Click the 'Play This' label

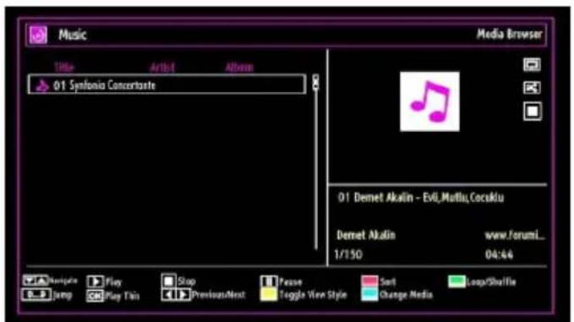pyautogui.click(x=123, y=296)
